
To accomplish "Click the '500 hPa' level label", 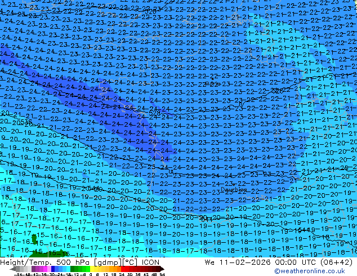I will (73, 262).
